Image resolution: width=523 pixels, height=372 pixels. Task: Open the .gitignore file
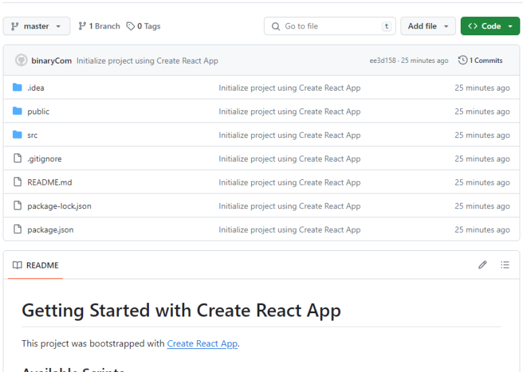(x=45, y=159)
